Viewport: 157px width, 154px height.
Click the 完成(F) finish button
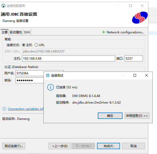108,146
